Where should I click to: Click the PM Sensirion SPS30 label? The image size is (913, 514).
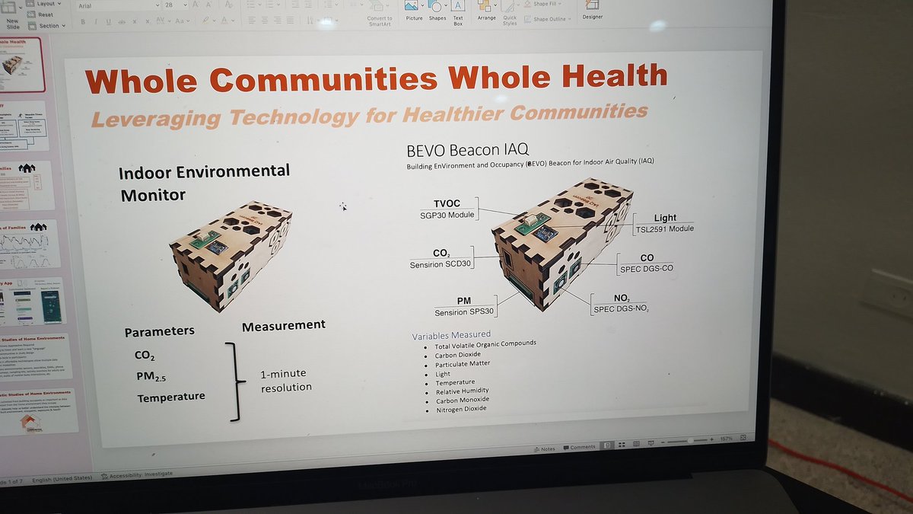point(464,308)
